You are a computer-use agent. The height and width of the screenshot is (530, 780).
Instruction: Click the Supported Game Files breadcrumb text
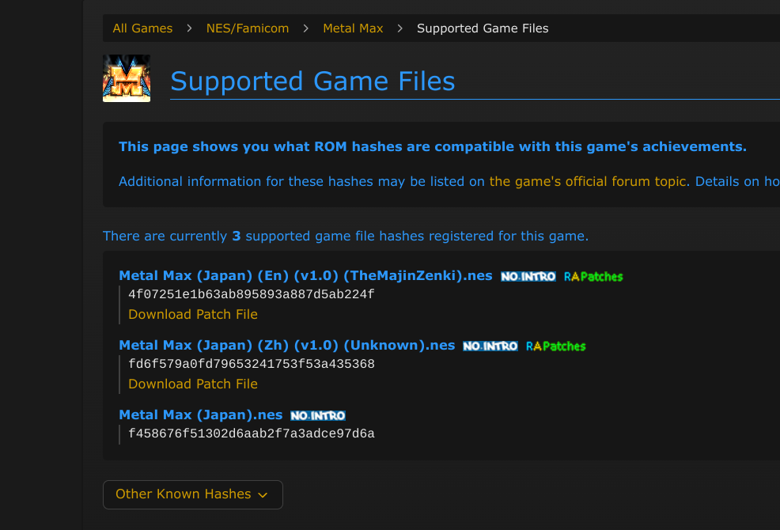pyautogui.click(x=483, y=28)
